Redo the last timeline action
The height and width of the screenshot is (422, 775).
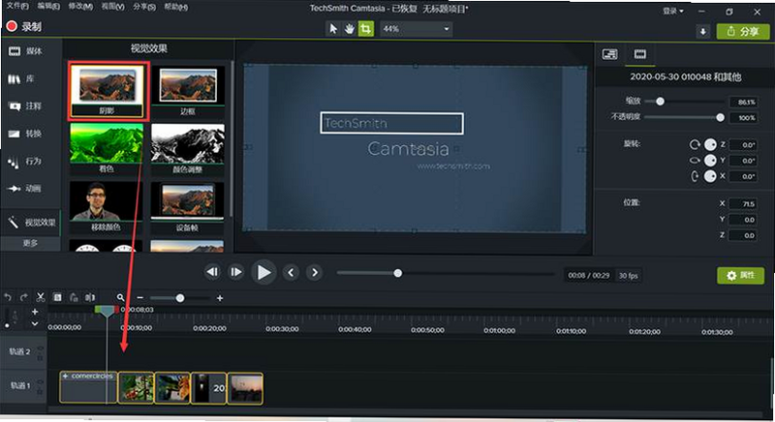coord(23,297)
